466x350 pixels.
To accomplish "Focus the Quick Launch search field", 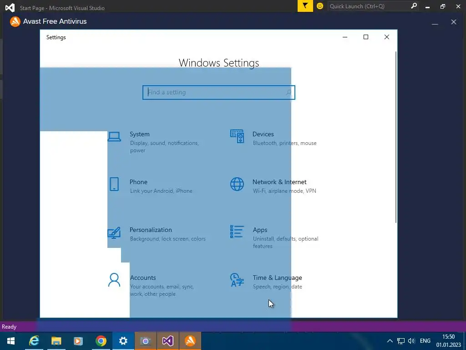I will (369, 6).
